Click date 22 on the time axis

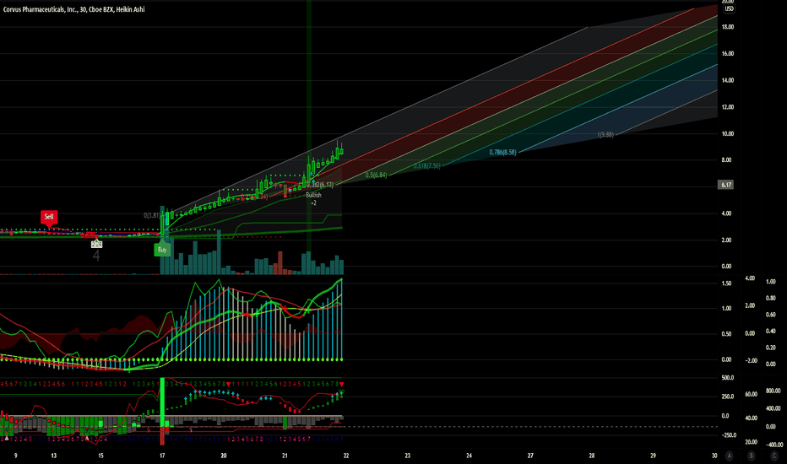click(x=346, y=456)
